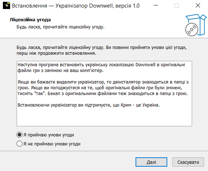208x171 pixels.
Task: Minimize the installer window
Action: point(156,5)
